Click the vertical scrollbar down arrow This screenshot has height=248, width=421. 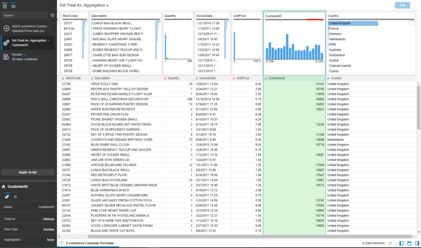click(x=418, y=232)
